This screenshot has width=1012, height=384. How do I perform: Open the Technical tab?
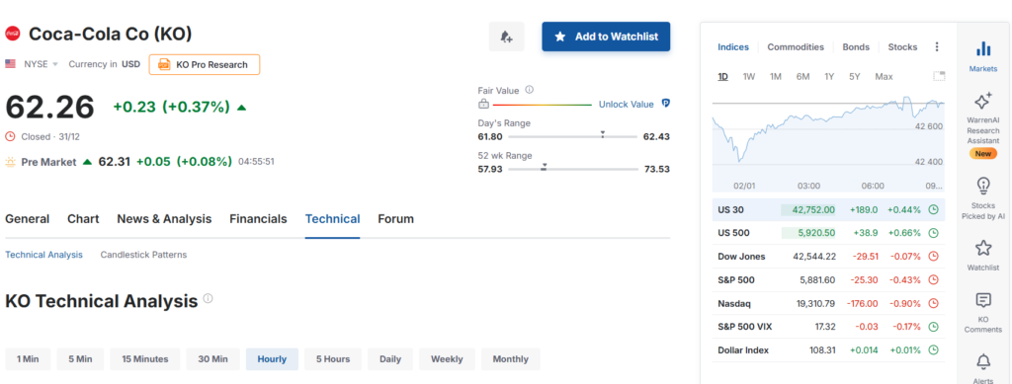point(332,219)
